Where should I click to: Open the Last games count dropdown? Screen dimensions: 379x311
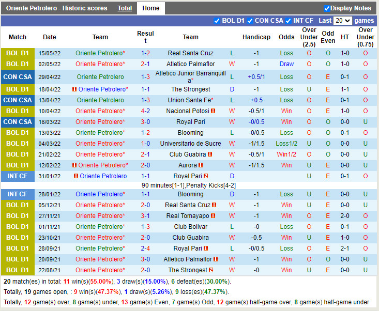[342, 21]
